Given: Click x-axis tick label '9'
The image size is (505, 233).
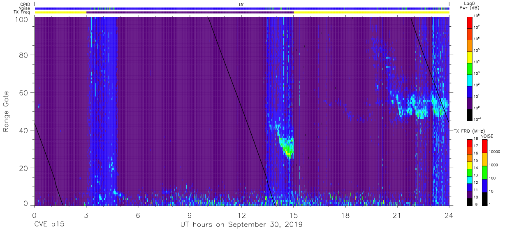Looking at the screenshot, I should tap(190, 215).
